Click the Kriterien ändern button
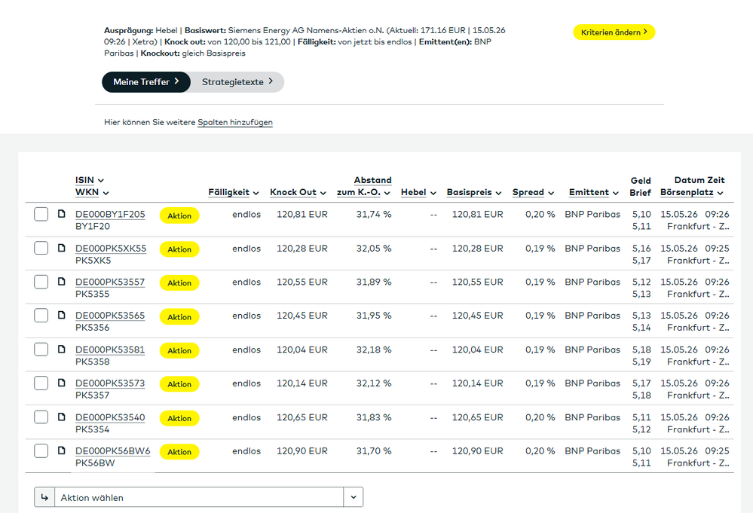753x513 pixels. click(614, 32)
